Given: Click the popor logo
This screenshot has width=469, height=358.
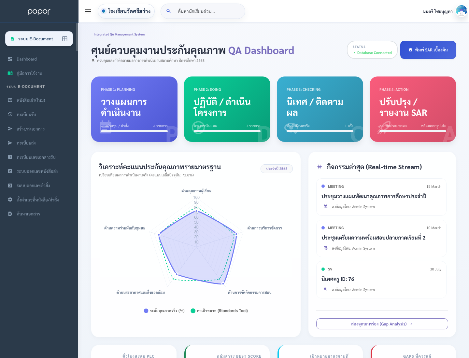Looking at the screenshot, I should [x=39, y=11].
